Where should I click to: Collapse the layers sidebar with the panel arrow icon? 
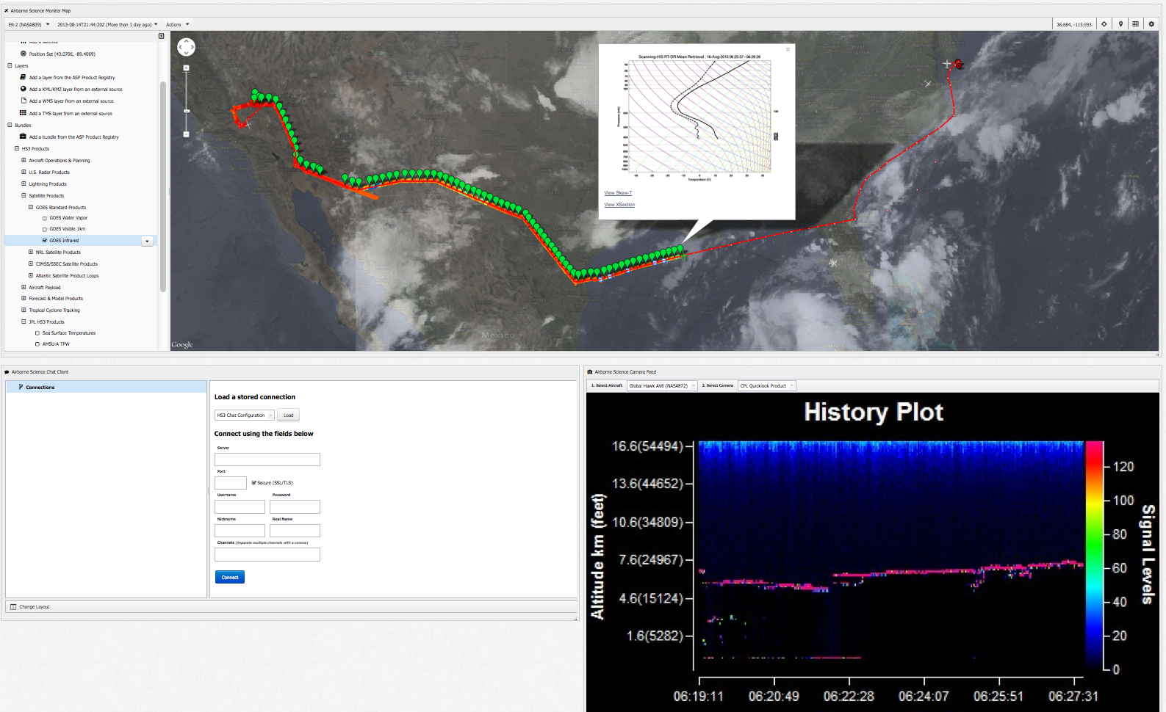coord(162,36)
